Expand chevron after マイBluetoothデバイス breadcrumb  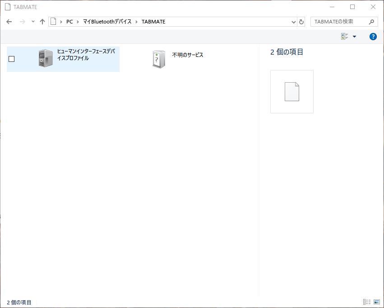[136, 22]
